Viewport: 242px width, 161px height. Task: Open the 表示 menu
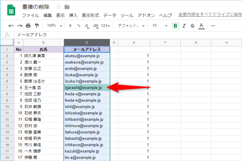click(60, 15)
